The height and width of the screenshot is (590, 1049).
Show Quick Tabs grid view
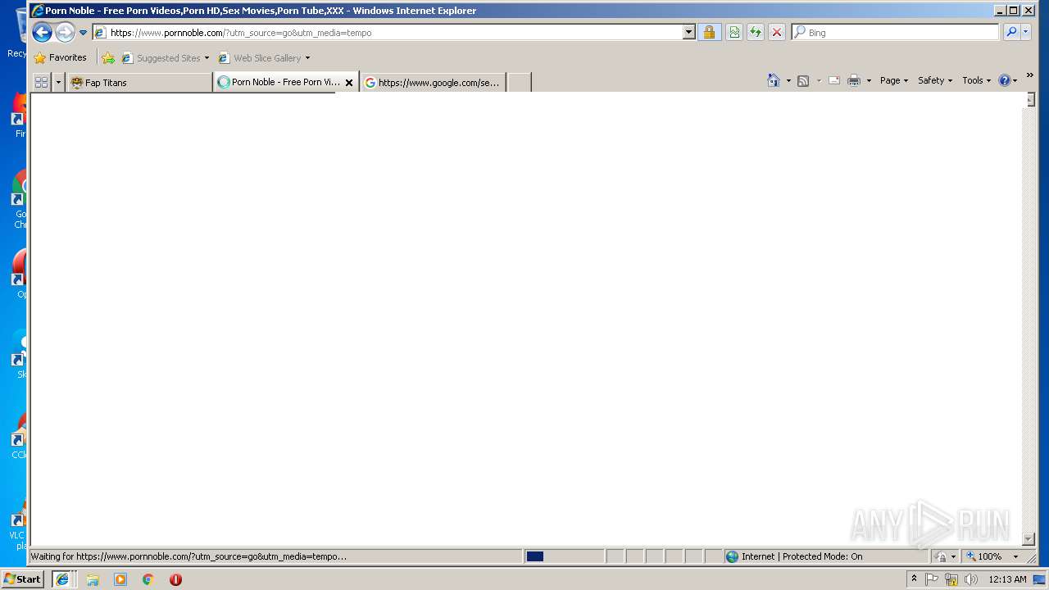point(41,83)
